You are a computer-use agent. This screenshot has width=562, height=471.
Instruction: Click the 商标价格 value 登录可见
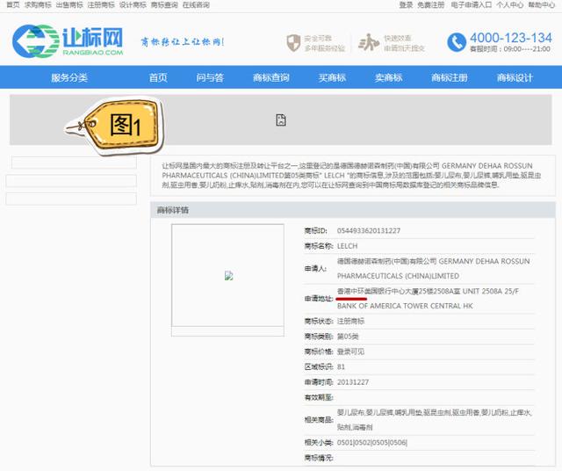click(350, 351)
